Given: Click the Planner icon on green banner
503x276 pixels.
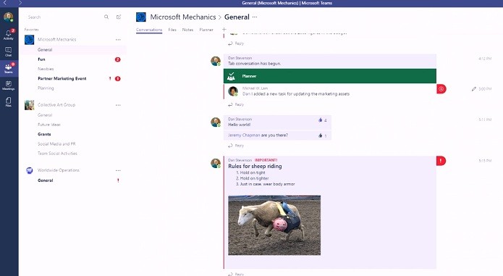Looking at the screenshot, I should pos(231,76).
